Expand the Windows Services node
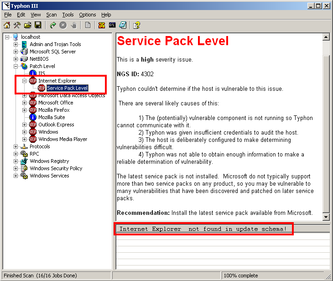 click(x=16, y=176)
